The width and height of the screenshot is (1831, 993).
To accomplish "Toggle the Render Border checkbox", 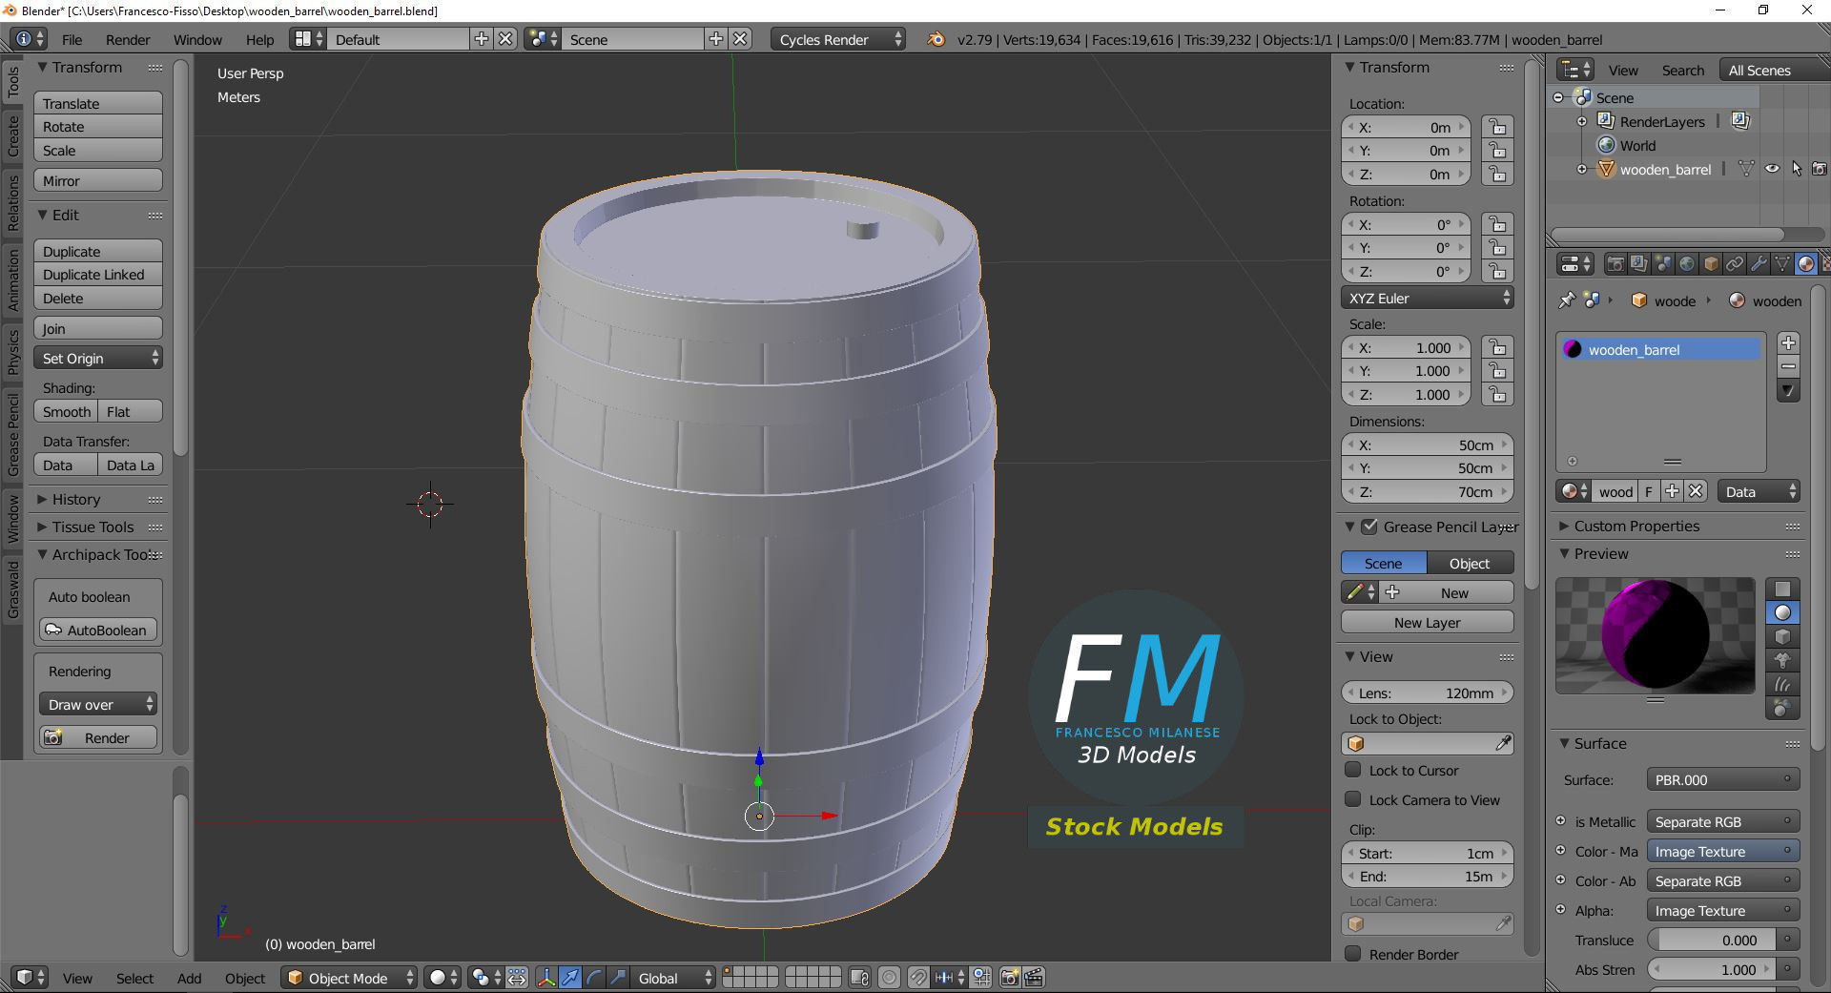I will point(1352,954).
